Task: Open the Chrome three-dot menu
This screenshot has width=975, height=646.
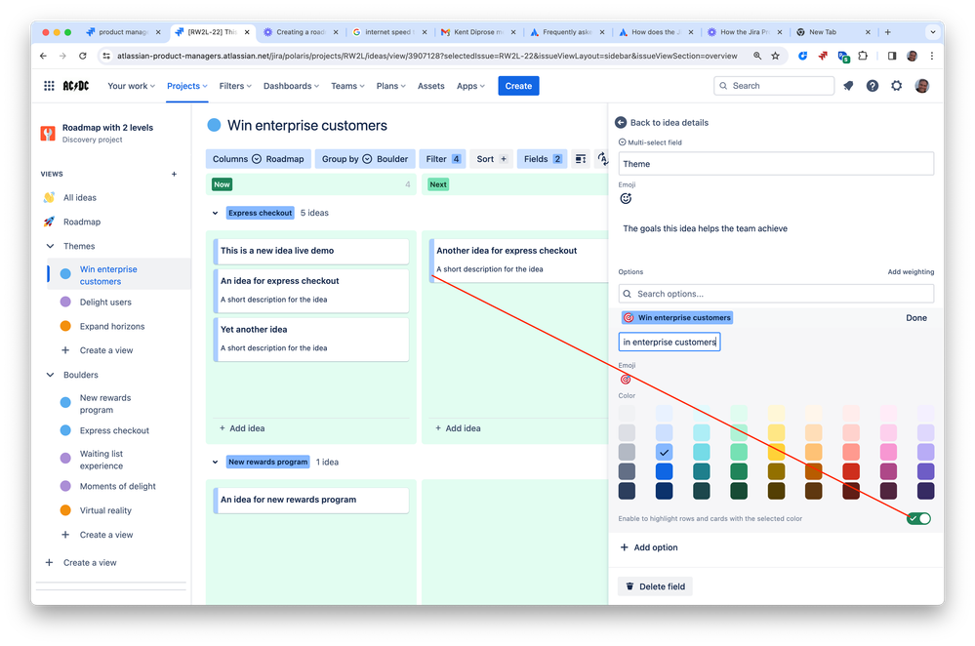Action: coord(931,56)
